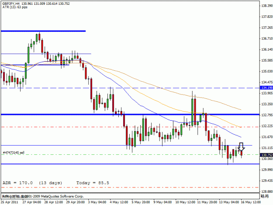Click the current price 130.752 label

pos(266,155)
